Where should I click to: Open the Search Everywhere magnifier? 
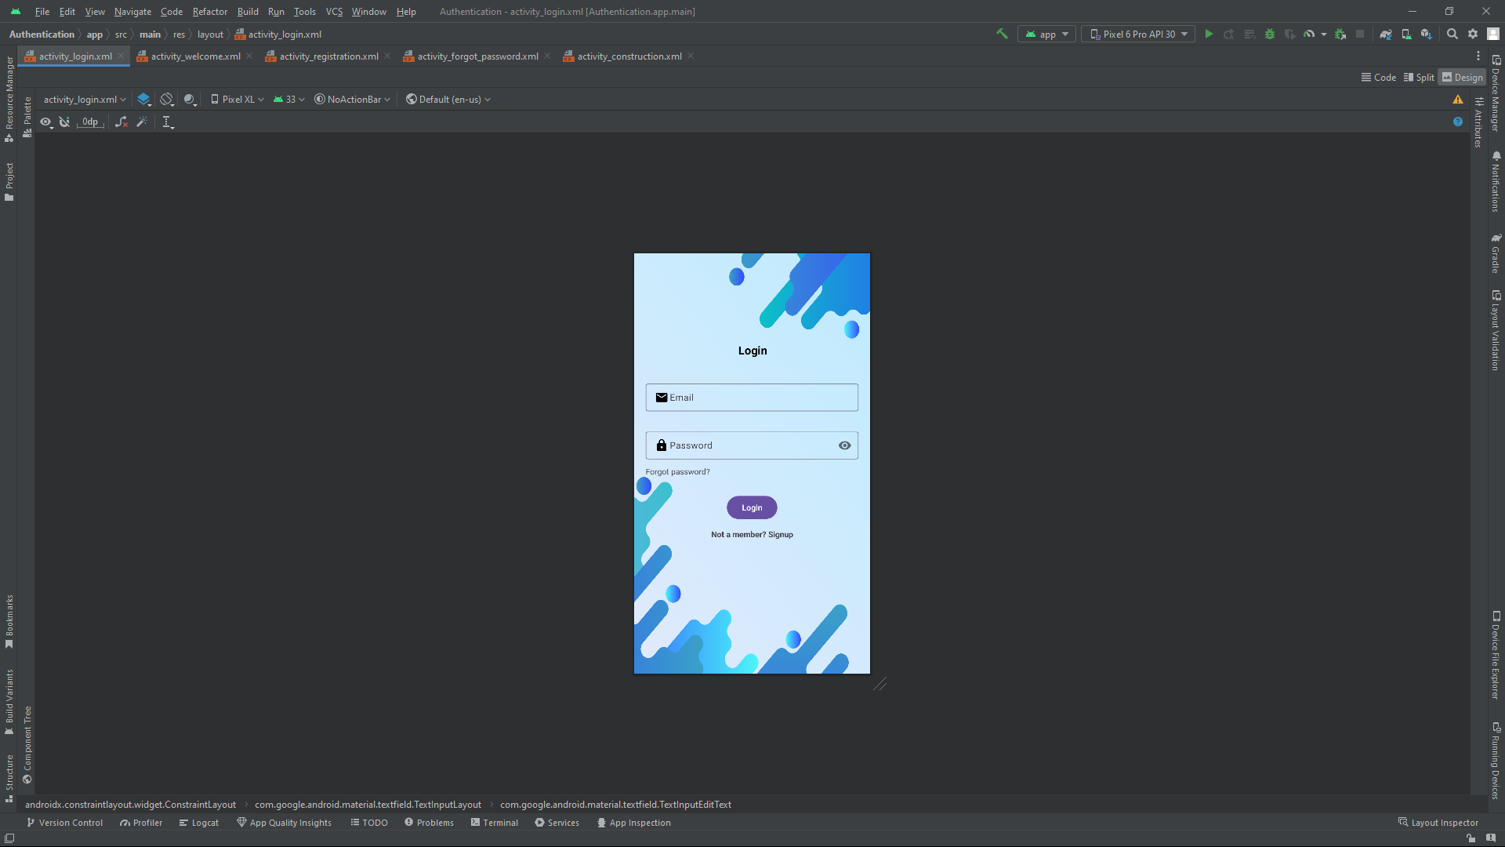(1452, 34)
